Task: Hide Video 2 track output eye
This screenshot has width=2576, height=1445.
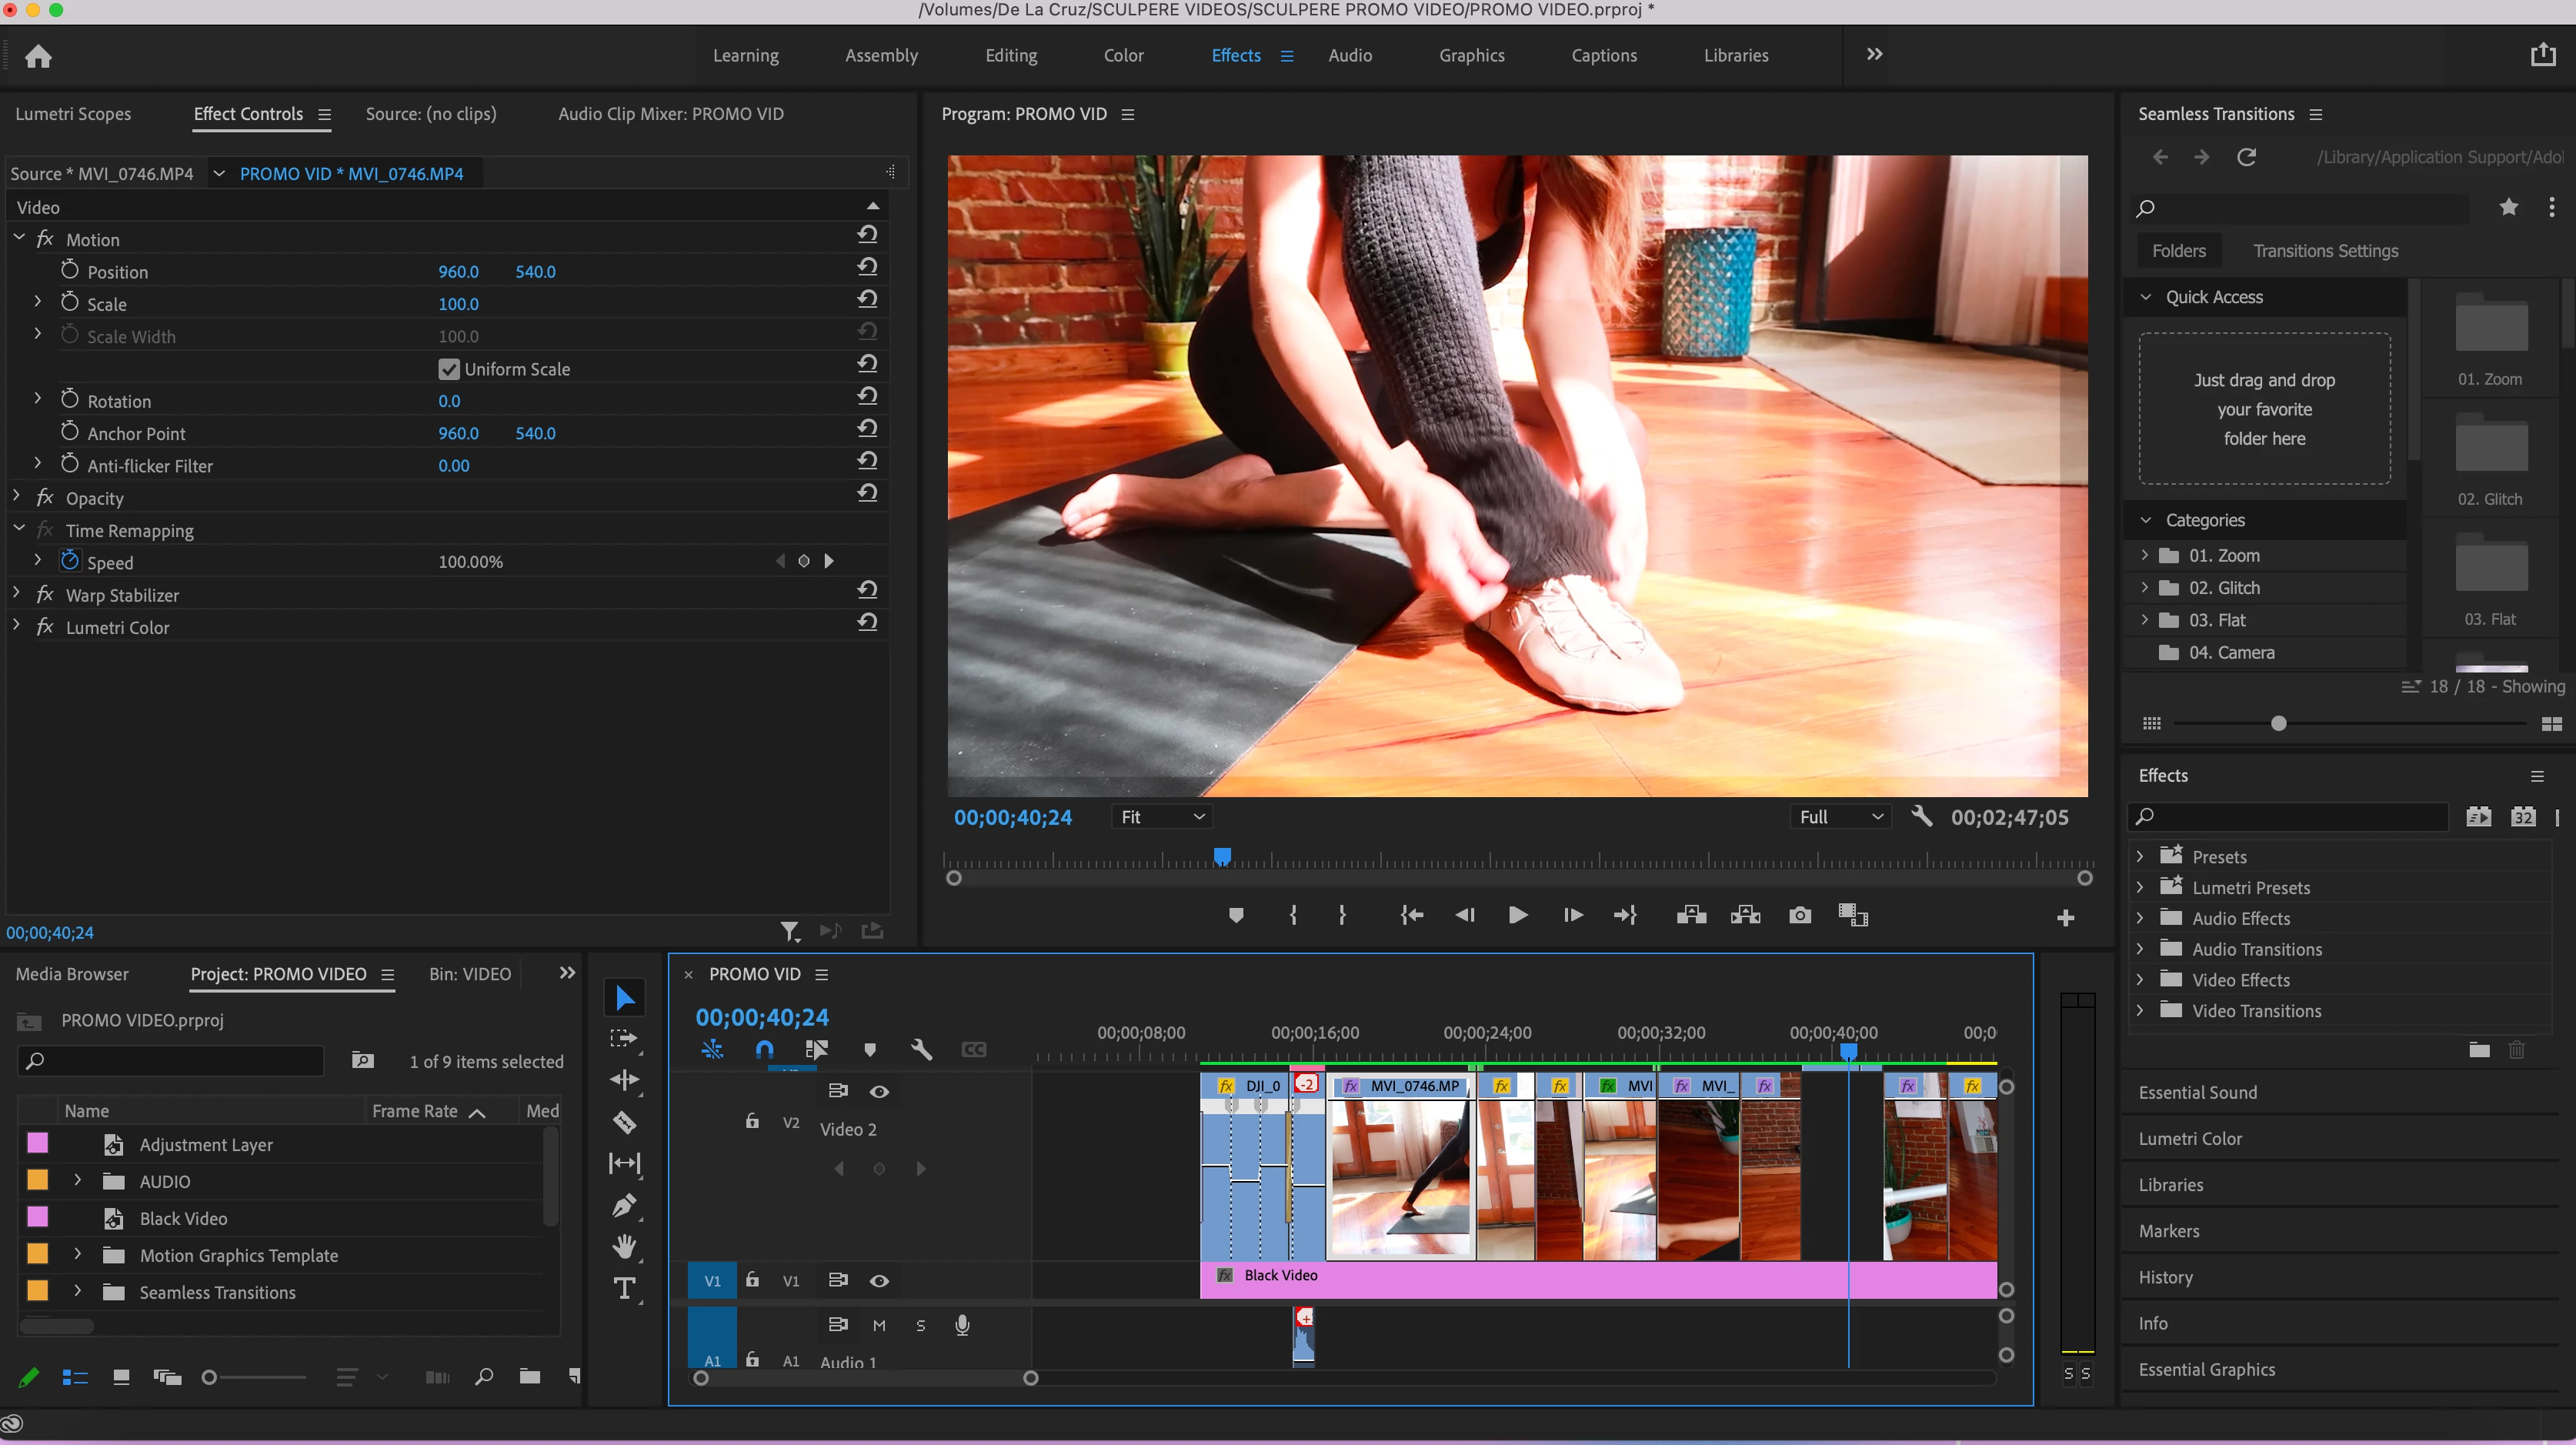Action: [879, 1091]
